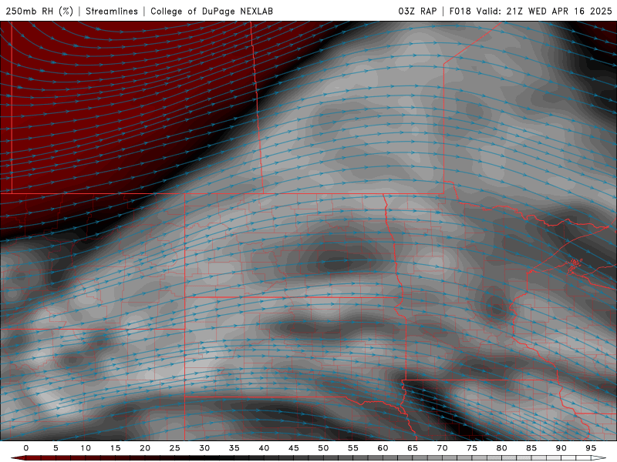Image resolution: width=617 pixels, height=462 pixels.
Task: Click the '55' colorbar label
Action: pos(353,448)
